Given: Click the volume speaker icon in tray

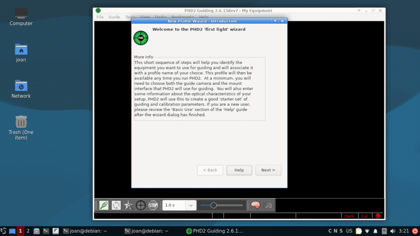Looking at the screenshot, I should 393,231.
